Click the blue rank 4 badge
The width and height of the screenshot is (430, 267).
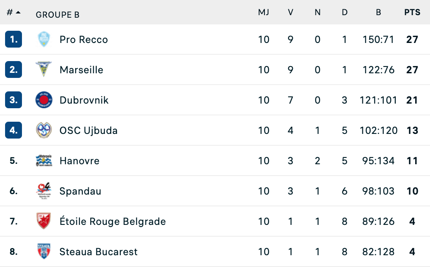click(x=14, y=131)
